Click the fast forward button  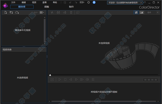(82, 79)
